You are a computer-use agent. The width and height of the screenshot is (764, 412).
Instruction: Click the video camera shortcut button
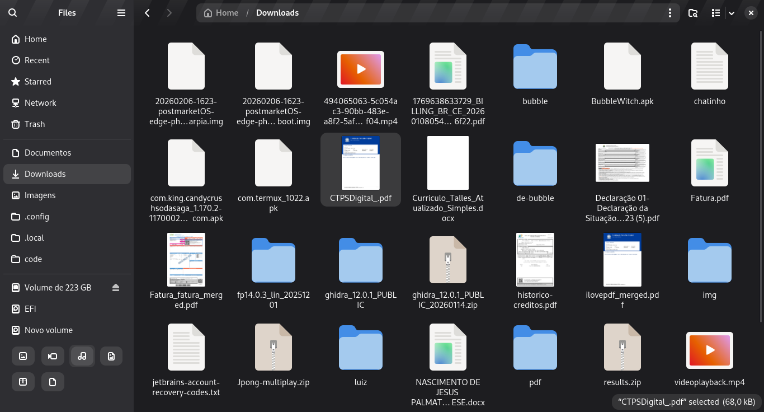[53, 356]
